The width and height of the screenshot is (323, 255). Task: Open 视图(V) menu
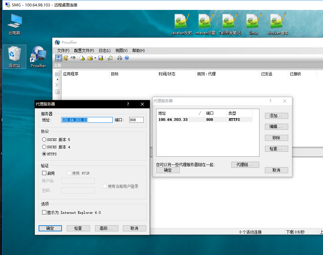(121, 50)
